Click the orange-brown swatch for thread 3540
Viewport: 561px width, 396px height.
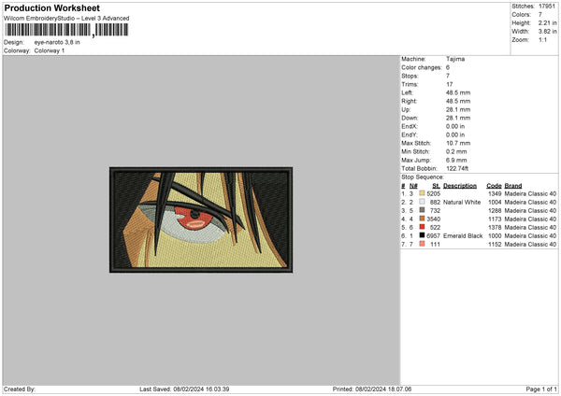pyautogui.click(x=422, y=219)
